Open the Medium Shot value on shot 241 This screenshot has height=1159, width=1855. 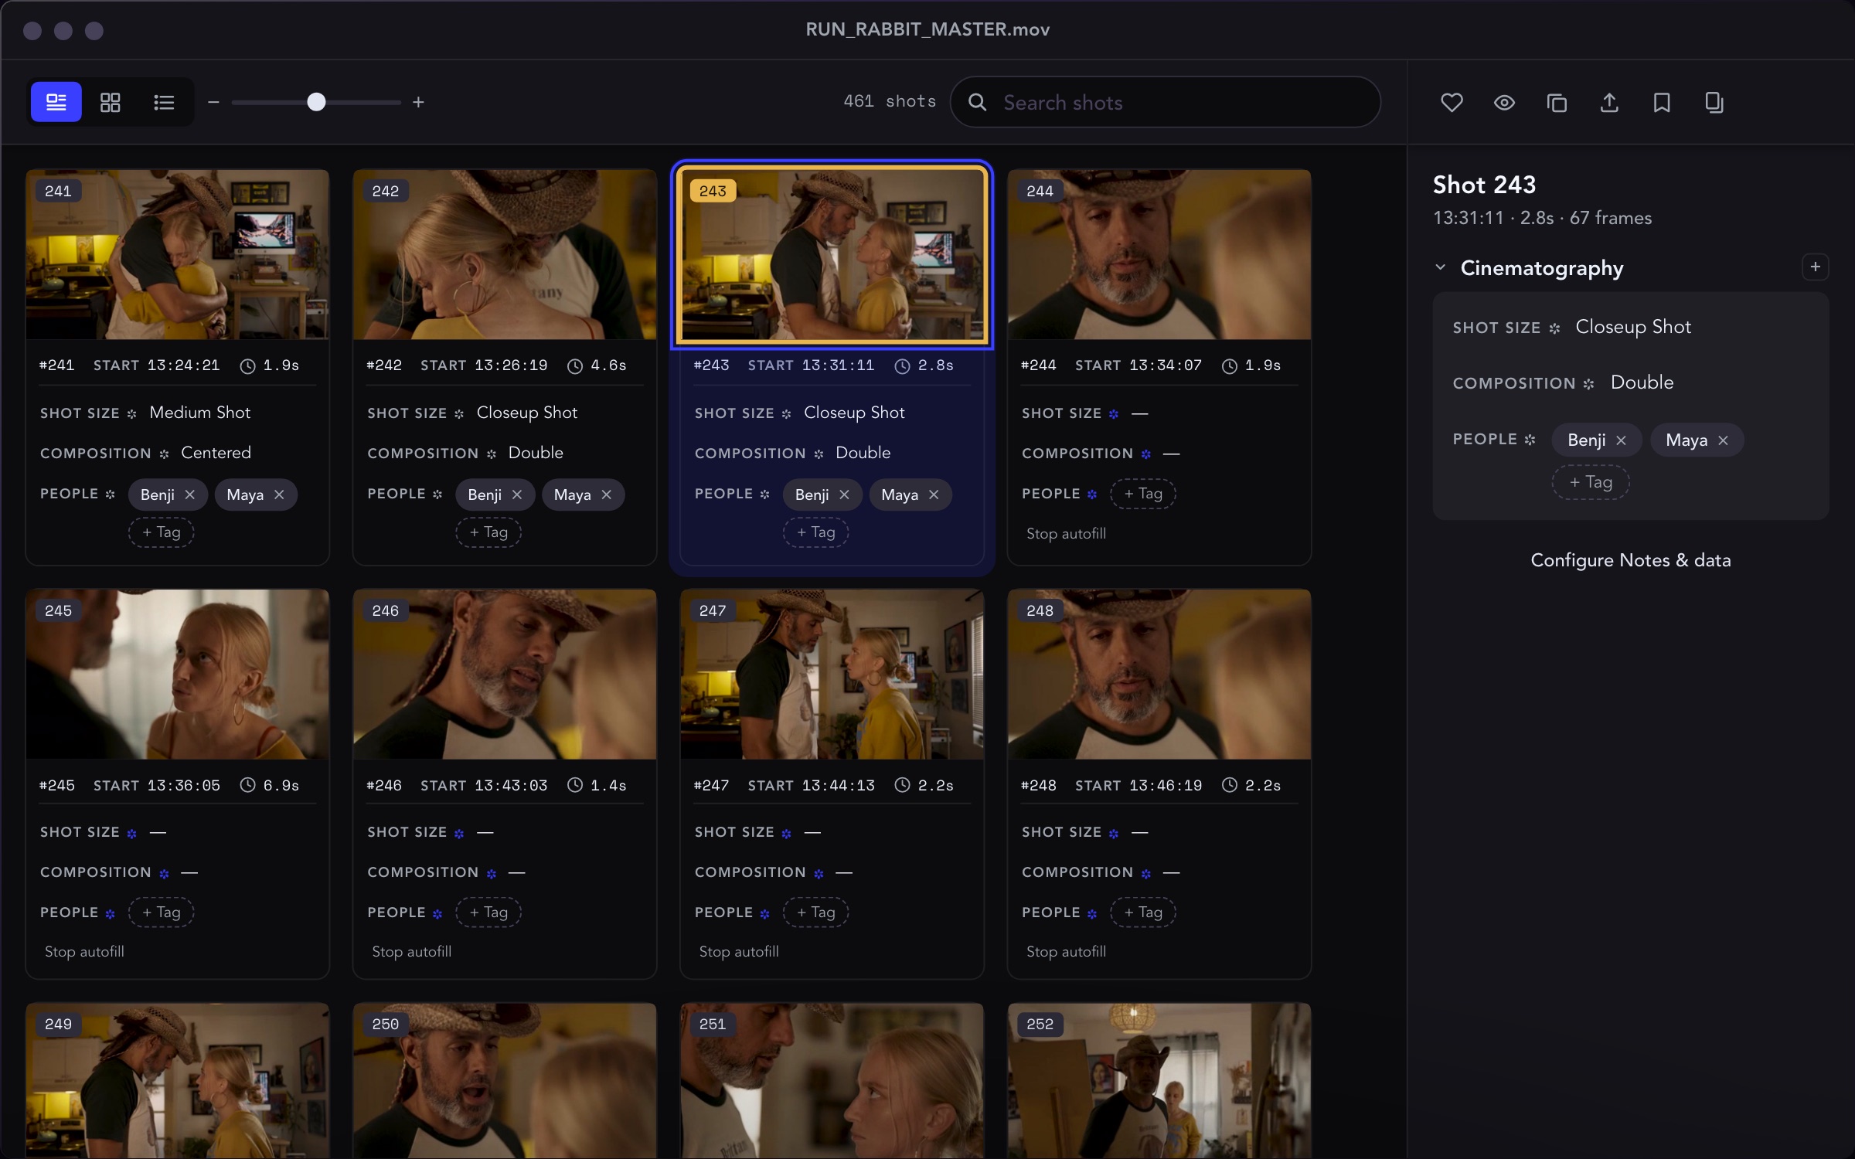pos(200,413)
